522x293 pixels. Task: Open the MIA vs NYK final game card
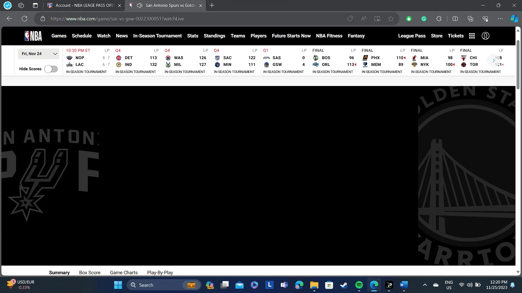[x=433, y=61]
